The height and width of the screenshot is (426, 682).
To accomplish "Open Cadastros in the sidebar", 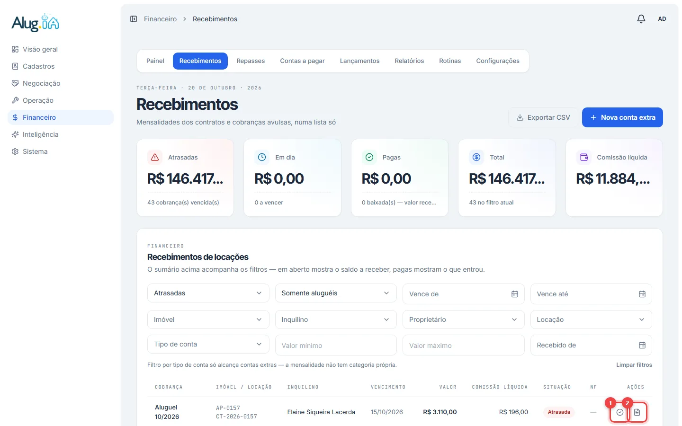I will click(x=61, y=66).
